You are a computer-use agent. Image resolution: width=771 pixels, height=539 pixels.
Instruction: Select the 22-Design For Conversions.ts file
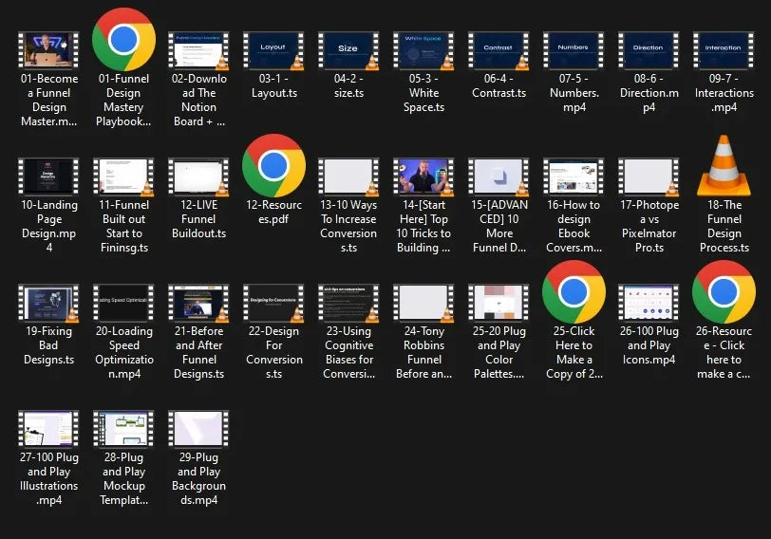pyautogui.click(x=273, y=303)
